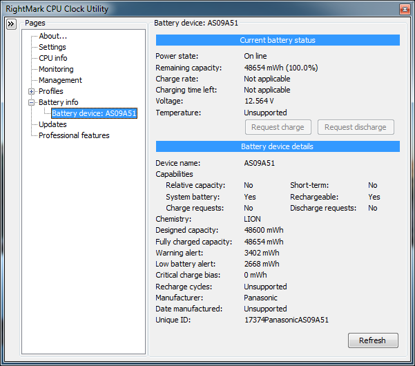Select the Profiles tree item

[51, 91]
